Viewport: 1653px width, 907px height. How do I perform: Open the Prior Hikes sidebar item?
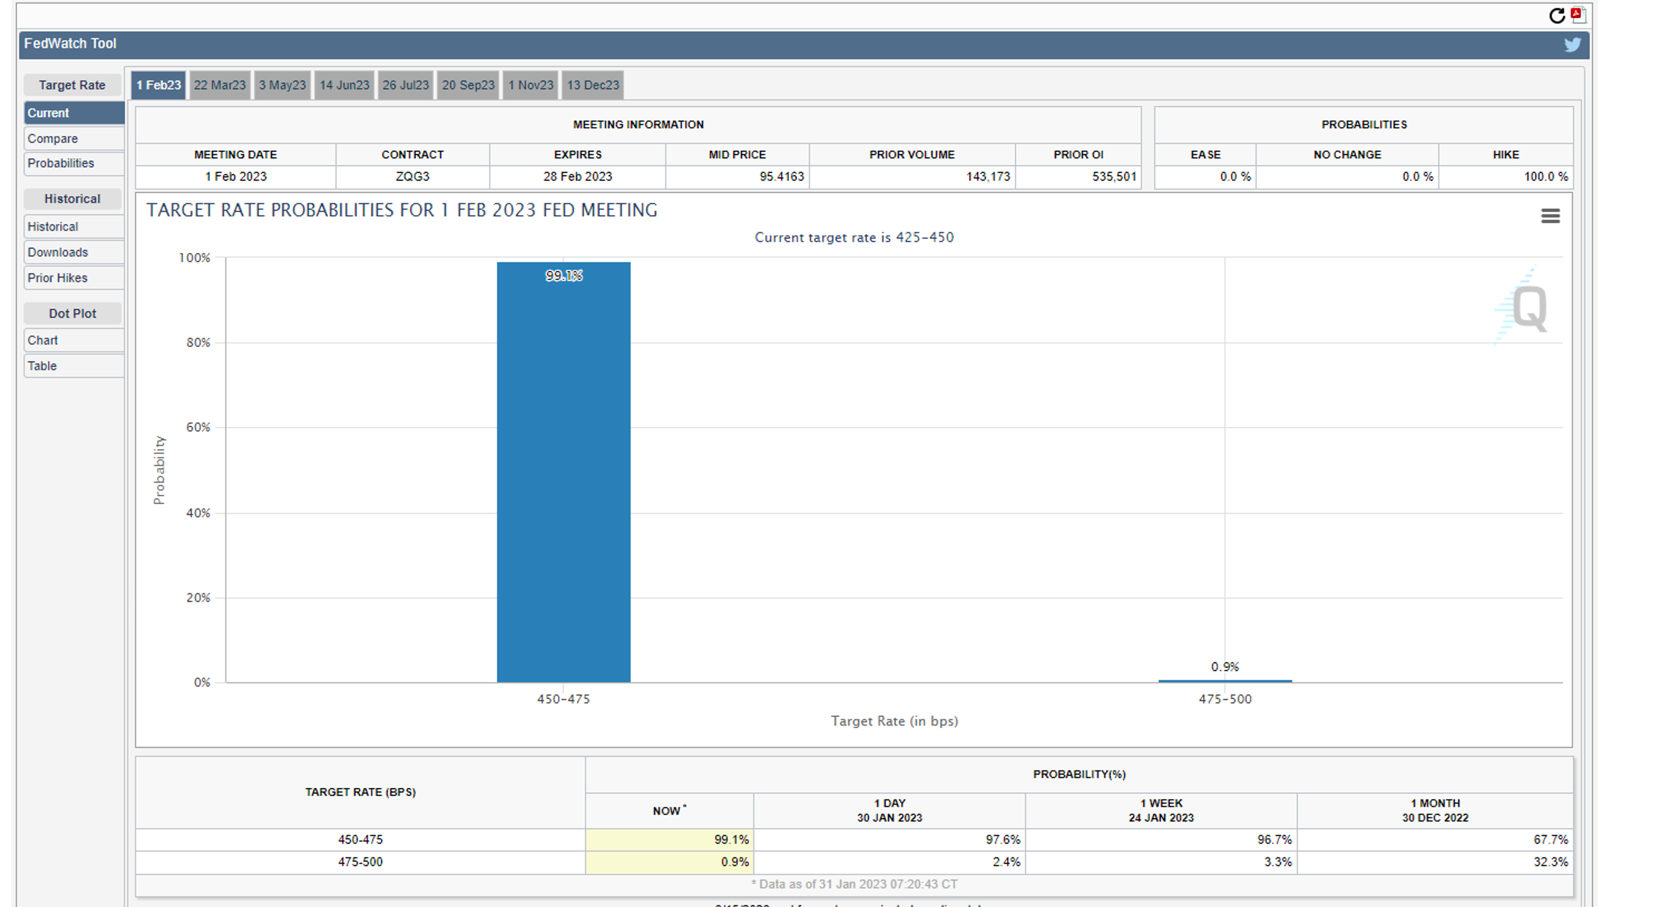pos(74,278)
